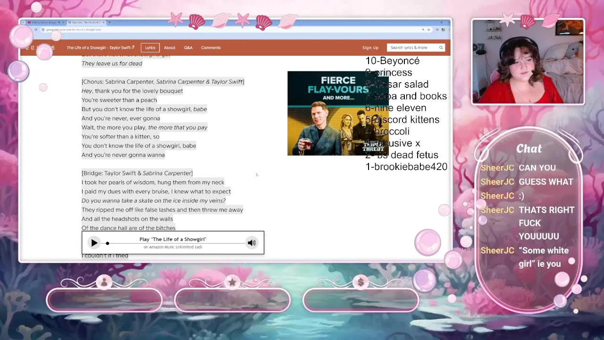Screen dimensions: 604x340
Task: Click the '7-boba and books' list entry
Action: coord(406,96)
